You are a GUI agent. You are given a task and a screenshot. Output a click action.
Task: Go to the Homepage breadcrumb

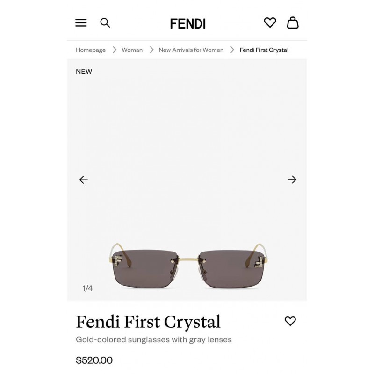click(91, 50)
